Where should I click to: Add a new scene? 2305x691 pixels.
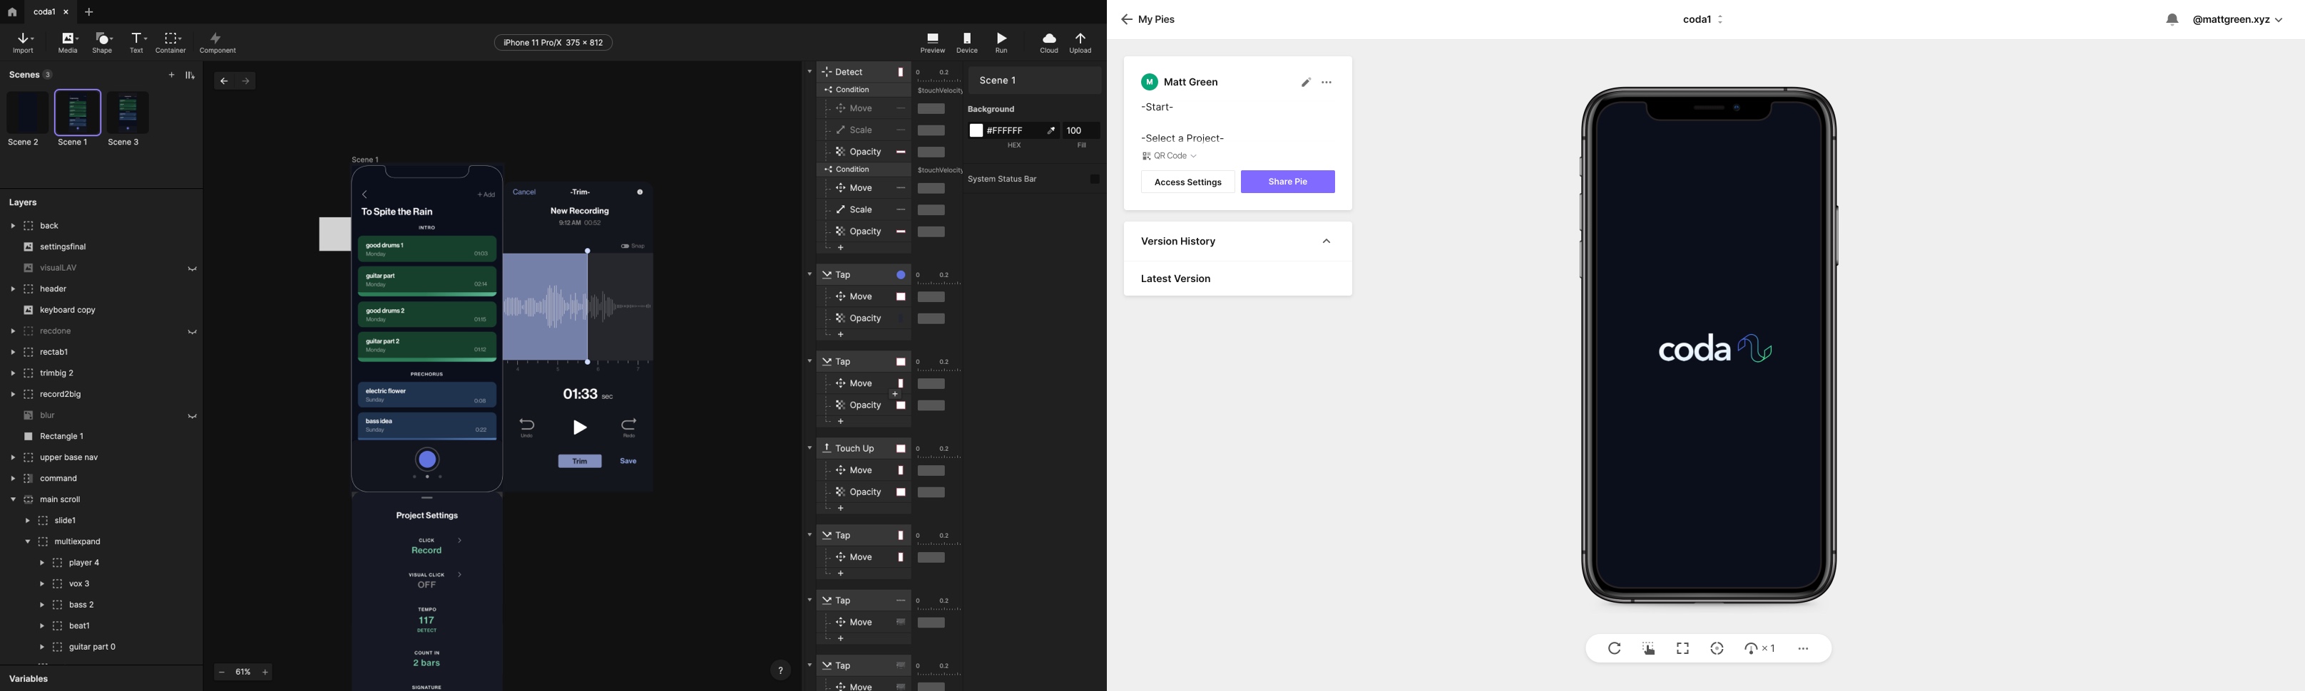click(x=172, y=75)
